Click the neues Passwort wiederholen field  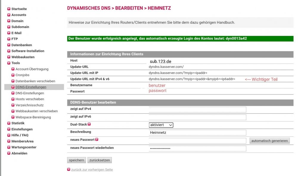pyautogui.click(x=198, y=149)
